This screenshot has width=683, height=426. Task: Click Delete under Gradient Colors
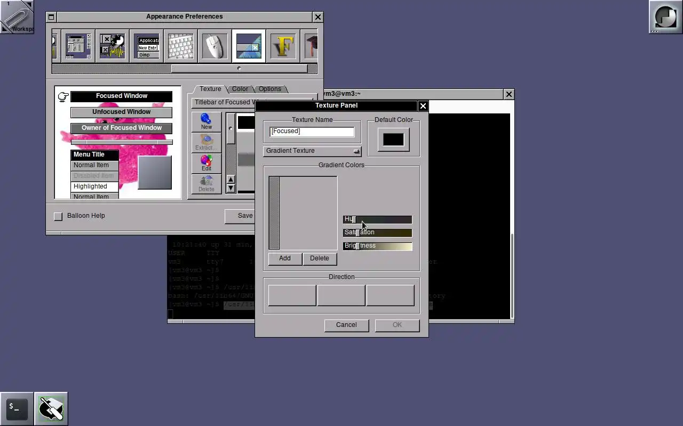320,258
